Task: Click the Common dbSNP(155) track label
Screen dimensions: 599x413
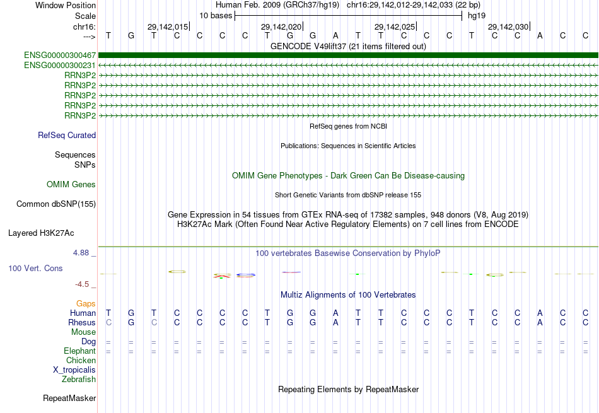Action: tap(56, 204)
